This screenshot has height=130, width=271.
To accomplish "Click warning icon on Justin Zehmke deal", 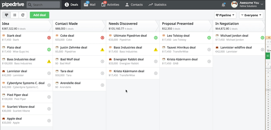I will click(102, 50).
